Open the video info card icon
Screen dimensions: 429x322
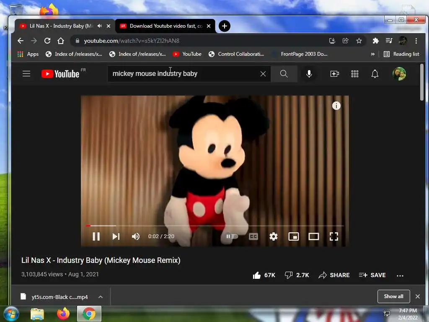336,105
